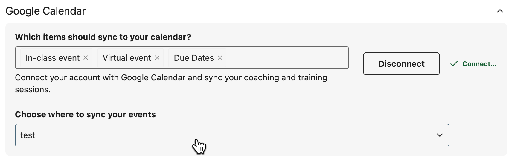This screenshot has width=512, height=159.
Task: Click the 'Which items should sync' label
Action: [x=103, y=37]
